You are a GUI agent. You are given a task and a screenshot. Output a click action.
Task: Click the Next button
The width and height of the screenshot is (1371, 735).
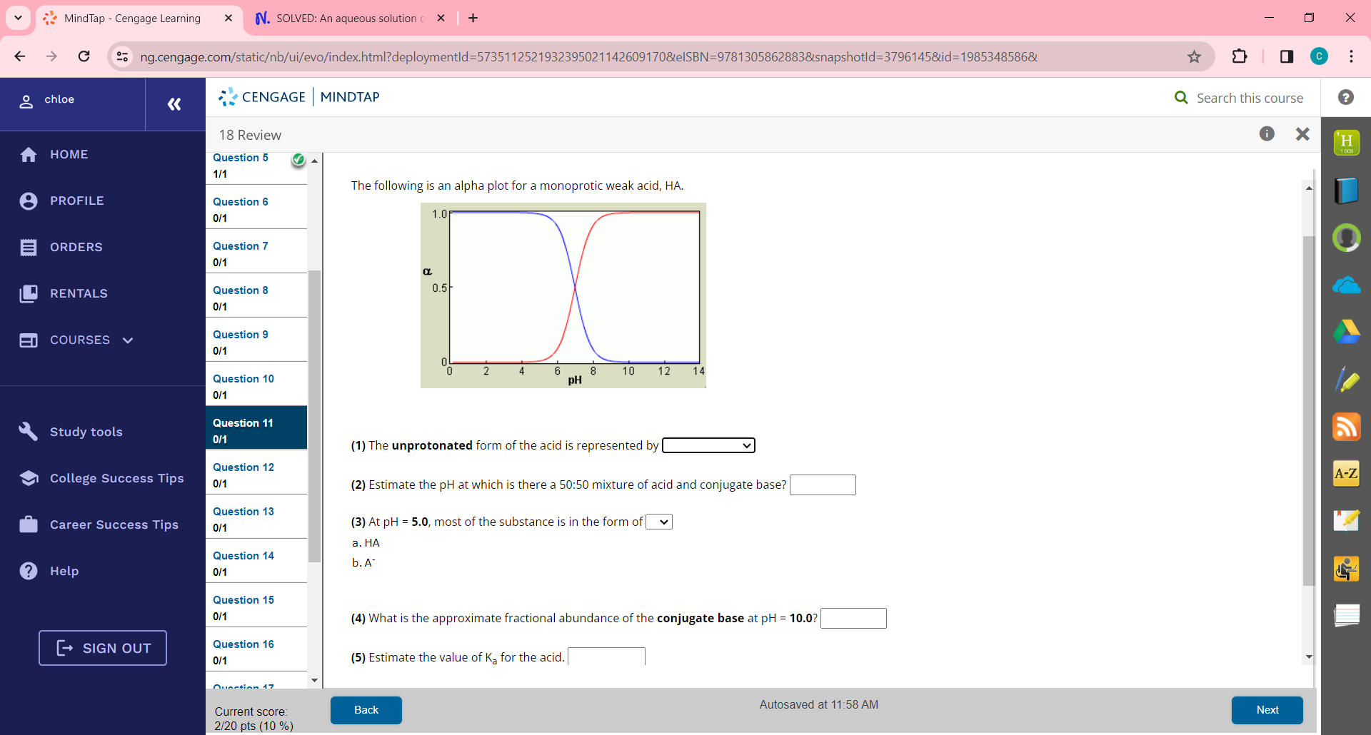tap(1267, 710)
